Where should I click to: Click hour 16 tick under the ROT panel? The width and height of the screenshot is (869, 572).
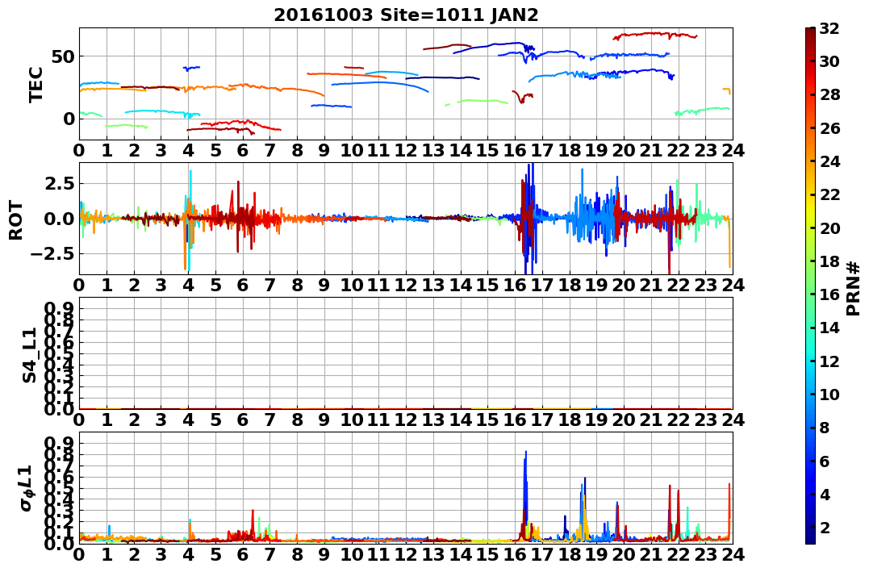(x=516, y=285)
